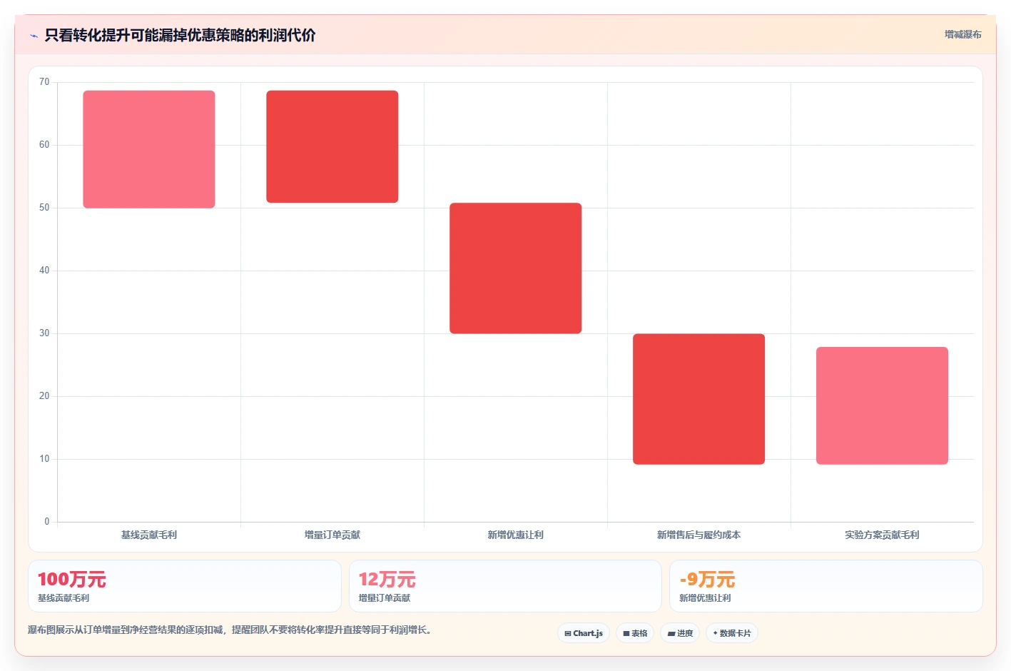This screenshot has width=1011, height=671.
Task: Click the y-axis value 70
Action: [x=44, y=82]
